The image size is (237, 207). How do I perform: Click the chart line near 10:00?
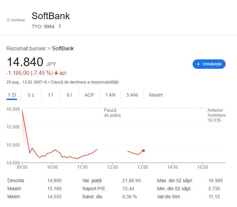click(x=52, y=152)
